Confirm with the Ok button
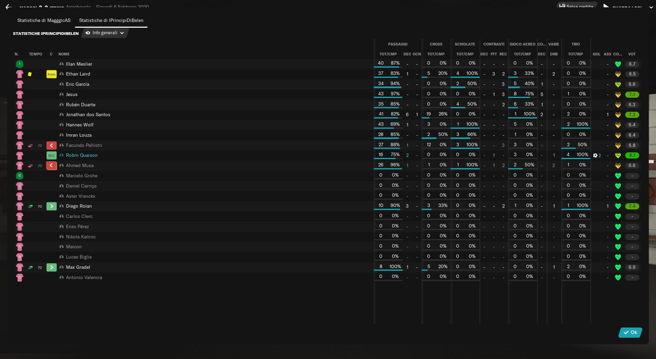Image resolution: width=656 pixels, height=359 pixels. pyautogui.click(x=630, y=332)
